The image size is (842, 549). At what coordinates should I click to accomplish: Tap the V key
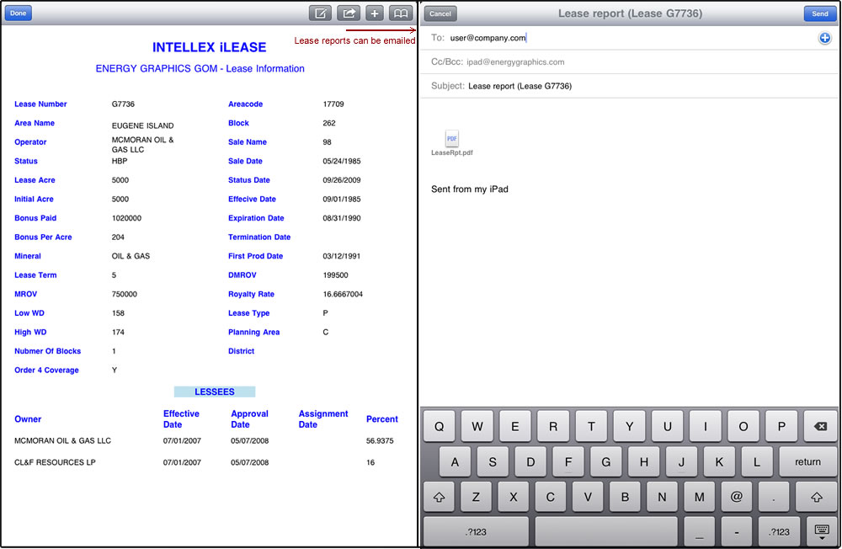click(x=588, y=497)
